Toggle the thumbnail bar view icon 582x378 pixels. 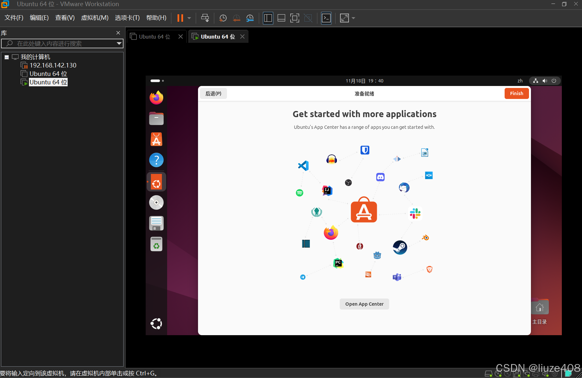282,18
